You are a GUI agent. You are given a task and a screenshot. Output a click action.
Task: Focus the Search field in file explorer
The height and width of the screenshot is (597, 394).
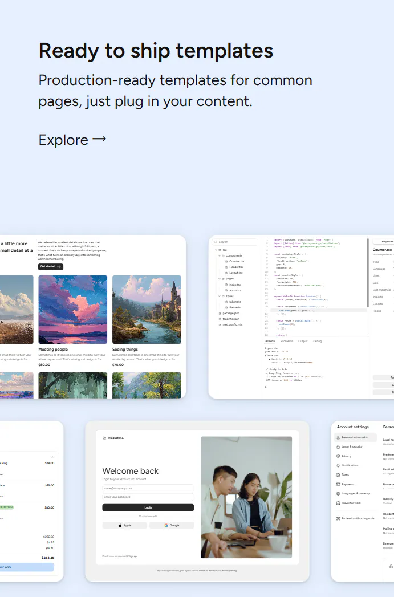(235, 242)
